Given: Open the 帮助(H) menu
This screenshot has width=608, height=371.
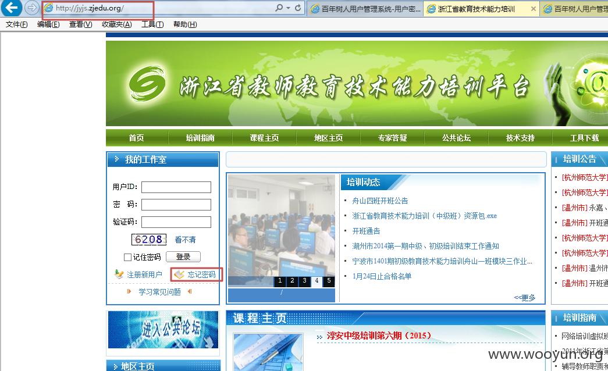Looking at the screenshot, I should pos(185,24).
